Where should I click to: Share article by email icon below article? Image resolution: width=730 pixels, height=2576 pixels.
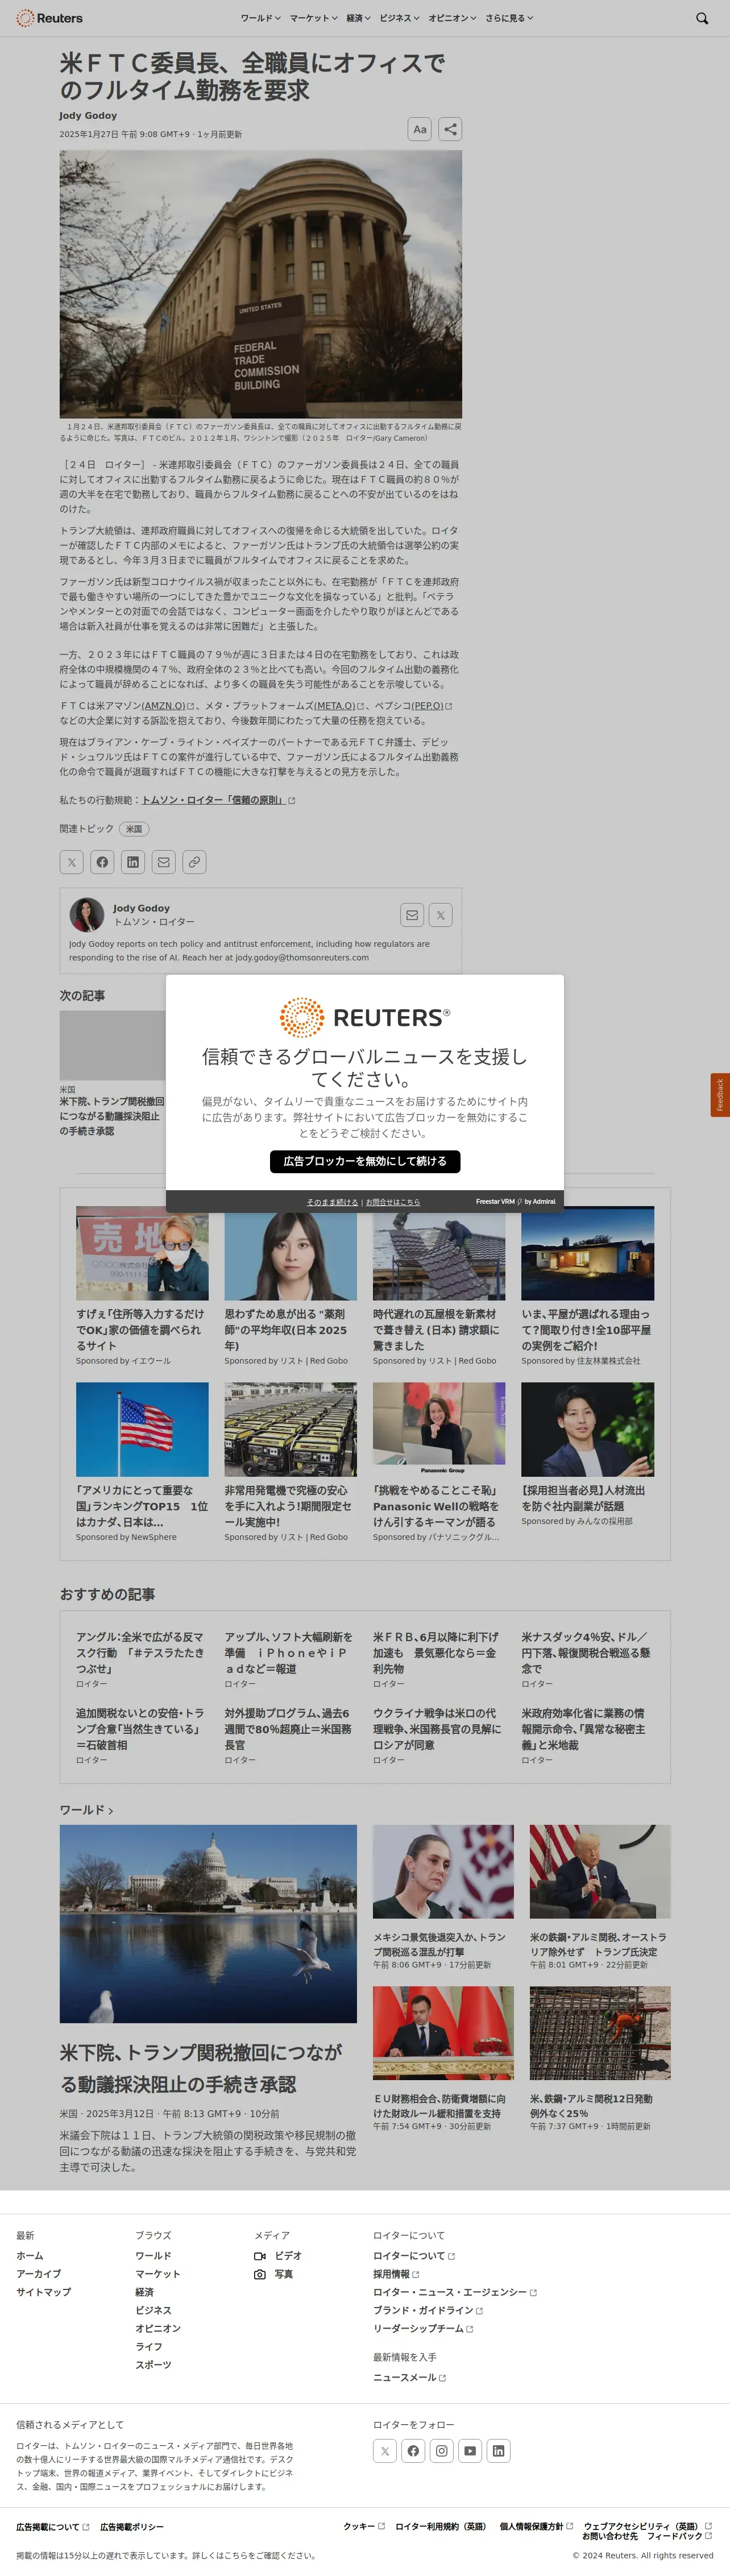pyautogui.click(x=164, y=862)
